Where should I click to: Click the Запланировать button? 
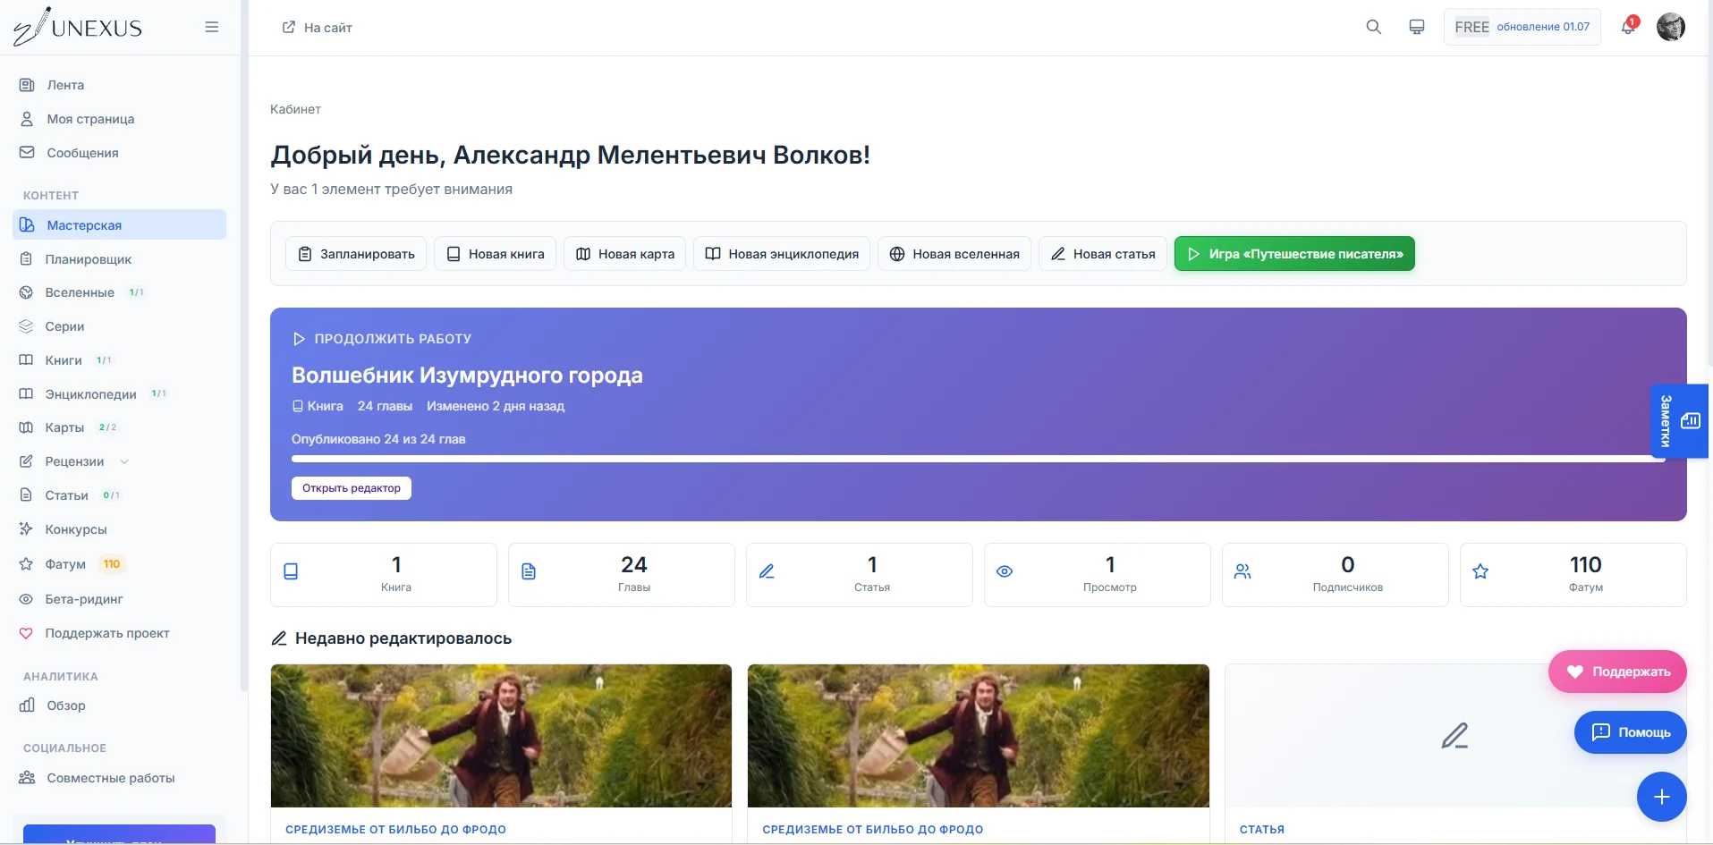click(356, 254)
